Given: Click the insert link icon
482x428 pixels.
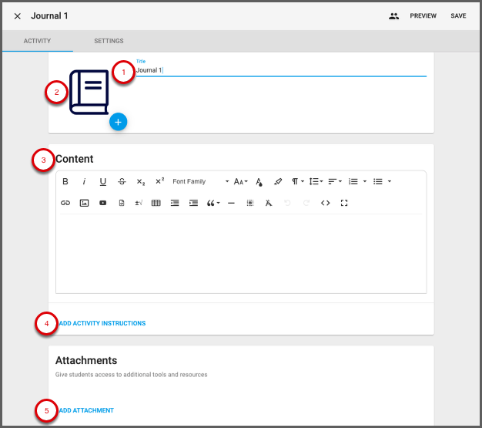Looking at the screenshot, I should pos(65,203).
